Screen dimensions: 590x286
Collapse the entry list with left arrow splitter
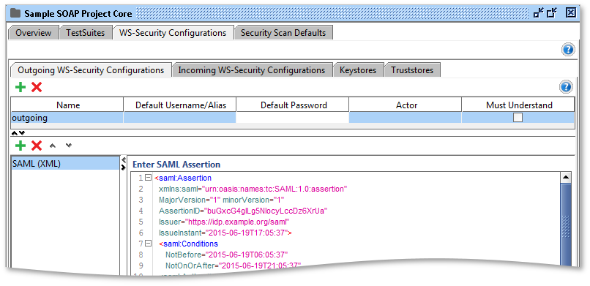click(x=124, y=159)
